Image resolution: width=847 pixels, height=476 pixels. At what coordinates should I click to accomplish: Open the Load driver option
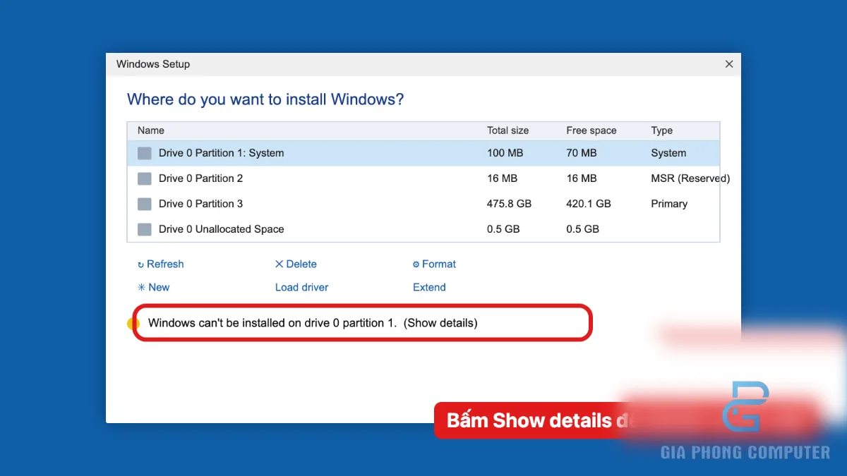(x=301, y=287)
